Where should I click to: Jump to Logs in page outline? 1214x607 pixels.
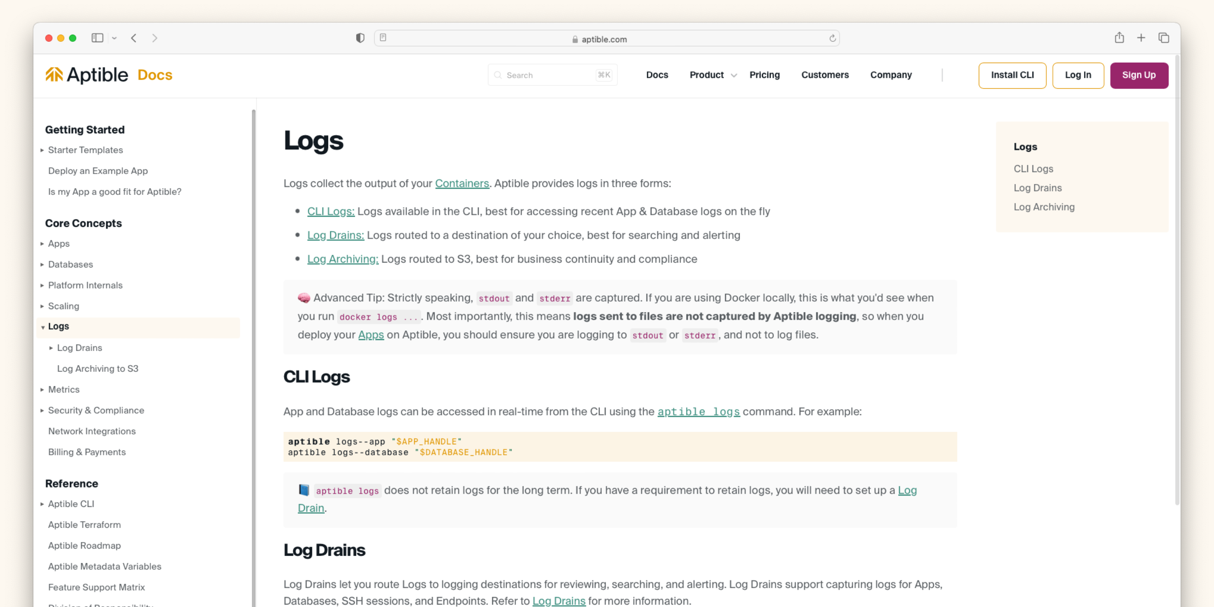pos(1025,147)
